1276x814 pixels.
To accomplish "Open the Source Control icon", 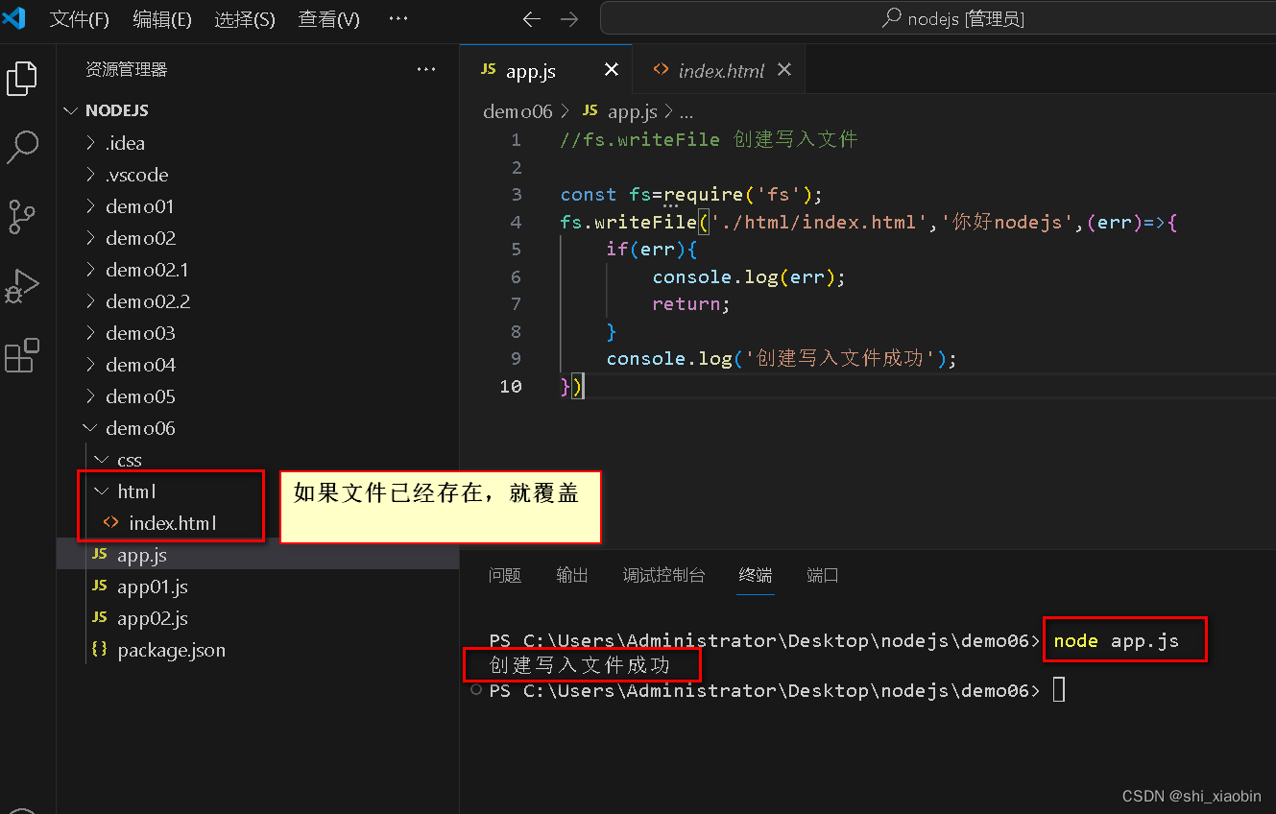I will [x=22, y=217].
